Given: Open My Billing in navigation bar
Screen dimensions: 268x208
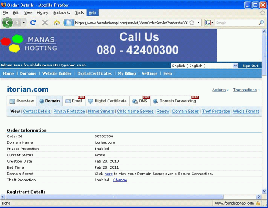Looking at the screenshot, I should point(127,73).
